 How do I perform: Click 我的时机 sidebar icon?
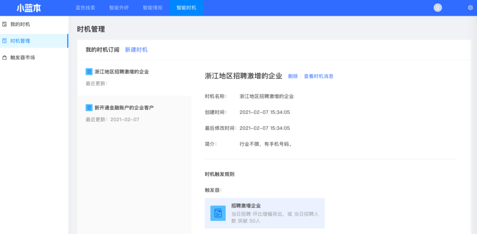[x=5, y=24]
